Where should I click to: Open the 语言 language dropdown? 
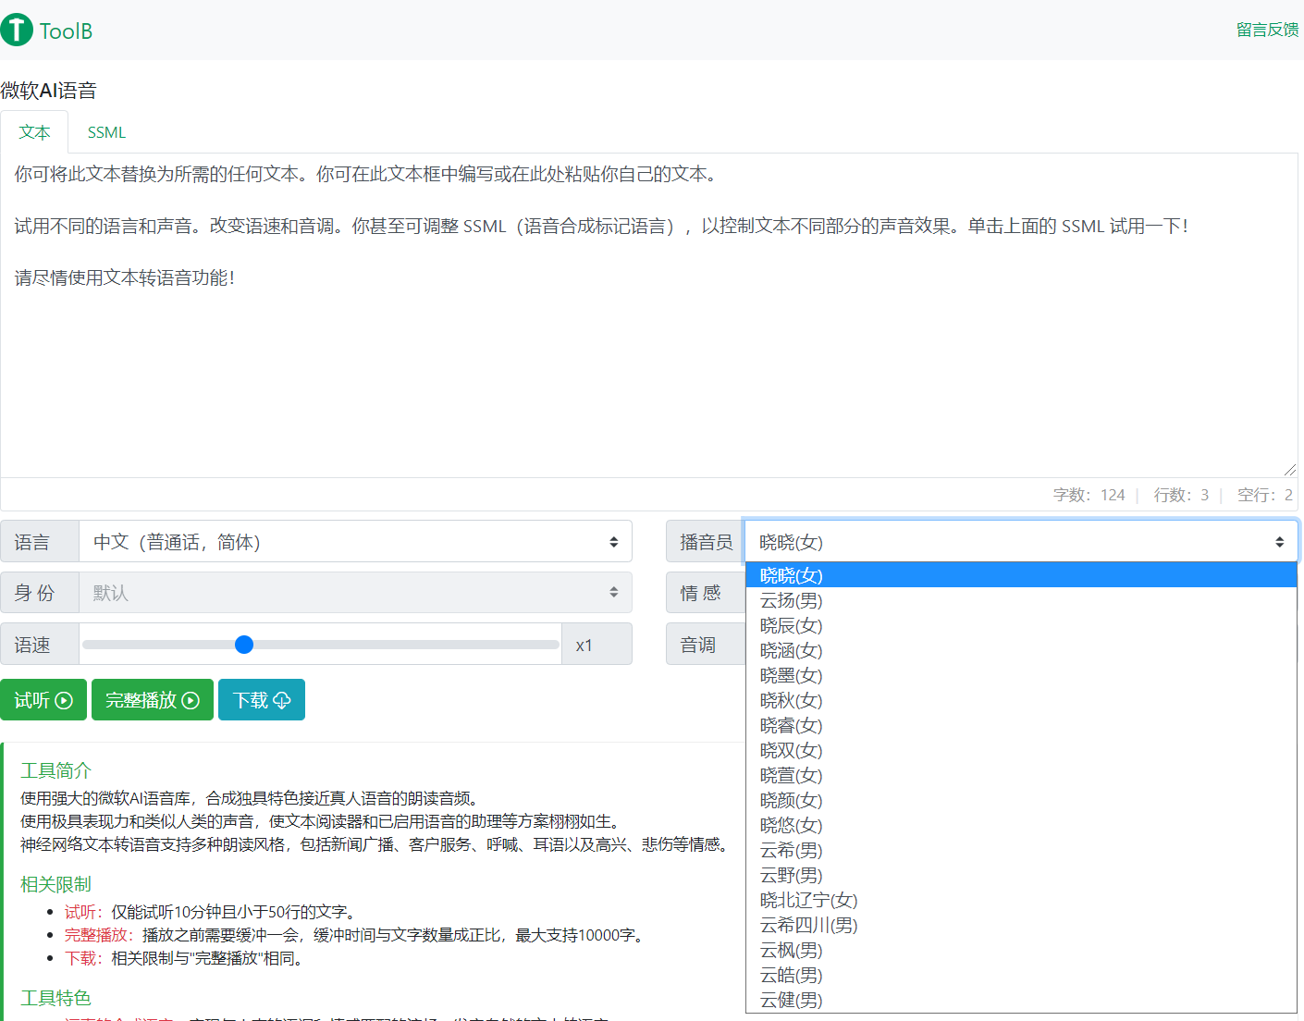coord(356,541)
